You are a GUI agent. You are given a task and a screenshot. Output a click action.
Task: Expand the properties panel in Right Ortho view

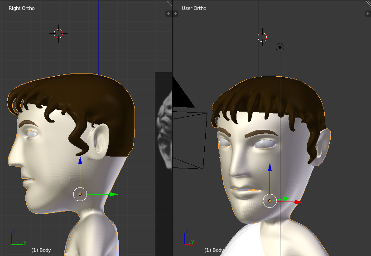(169, 14)
